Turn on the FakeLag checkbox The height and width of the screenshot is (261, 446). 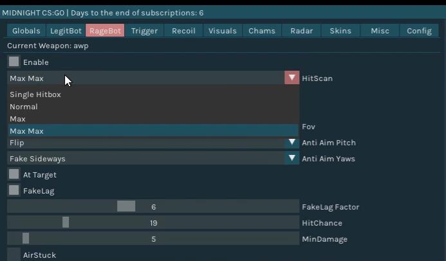[x=14, y=190]
